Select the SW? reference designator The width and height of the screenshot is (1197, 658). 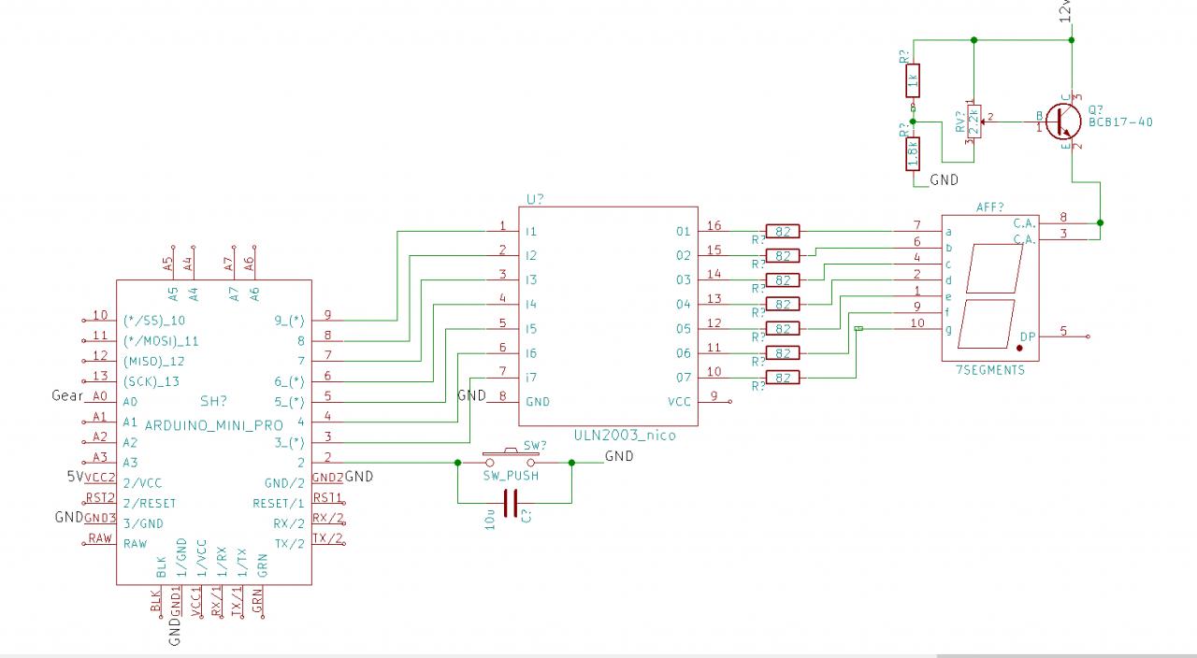[x=534, y=445]
